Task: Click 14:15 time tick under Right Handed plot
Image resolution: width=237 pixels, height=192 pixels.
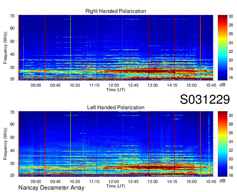Action: 172,85
